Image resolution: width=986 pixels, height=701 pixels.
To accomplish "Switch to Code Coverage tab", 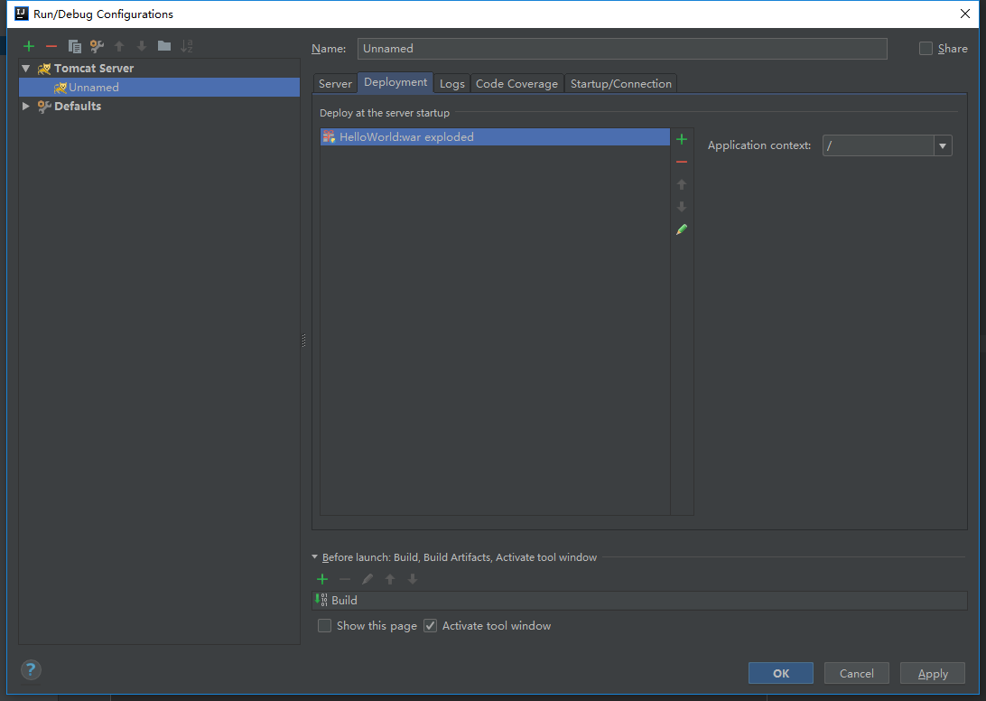I will (516, 84).
